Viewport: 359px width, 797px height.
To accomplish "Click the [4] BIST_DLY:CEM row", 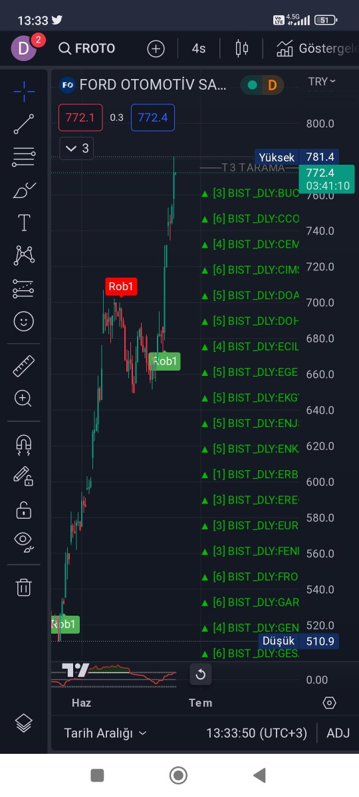I will (250, 244).
